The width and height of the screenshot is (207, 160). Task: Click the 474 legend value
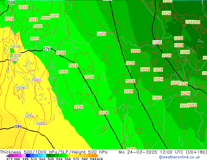(9, 159)
